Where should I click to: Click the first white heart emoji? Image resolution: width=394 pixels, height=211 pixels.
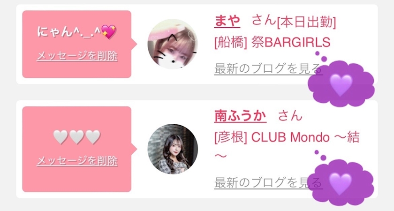point(61,137)
